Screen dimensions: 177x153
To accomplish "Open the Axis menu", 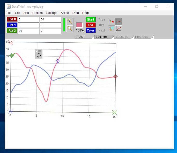I will [26, 13].
